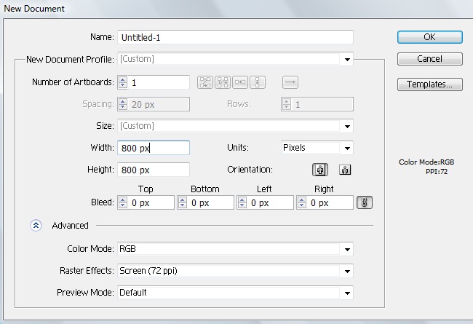Click the Arrange by Row artboard icon
Viewport: 473px width, 324px height.
click(x=240, y=82)
